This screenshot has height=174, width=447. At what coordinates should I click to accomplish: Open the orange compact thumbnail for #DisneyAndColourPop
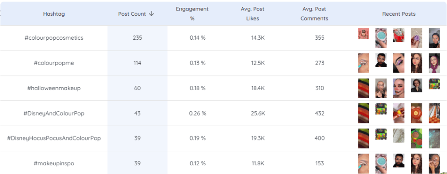(416, 113)
